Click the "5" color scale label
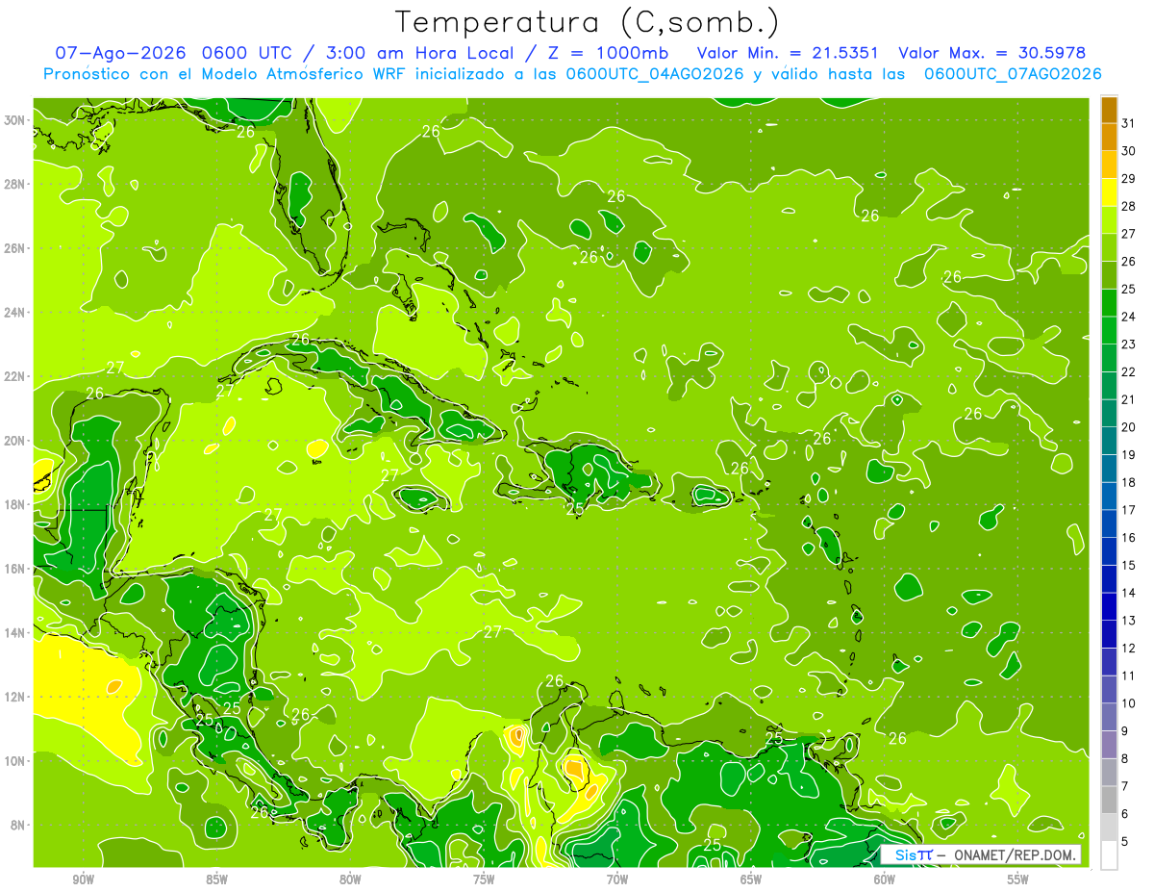1154x892 pixels. click(1125, 843)
